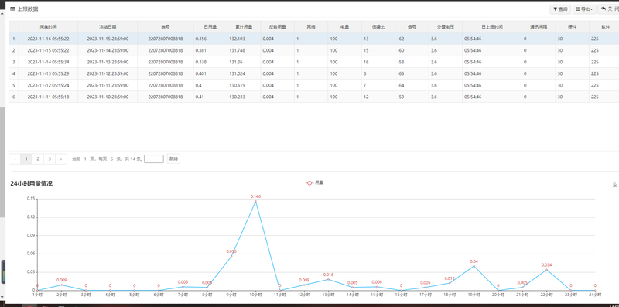Select page 1 in the pagination

[x=26, y=159]
